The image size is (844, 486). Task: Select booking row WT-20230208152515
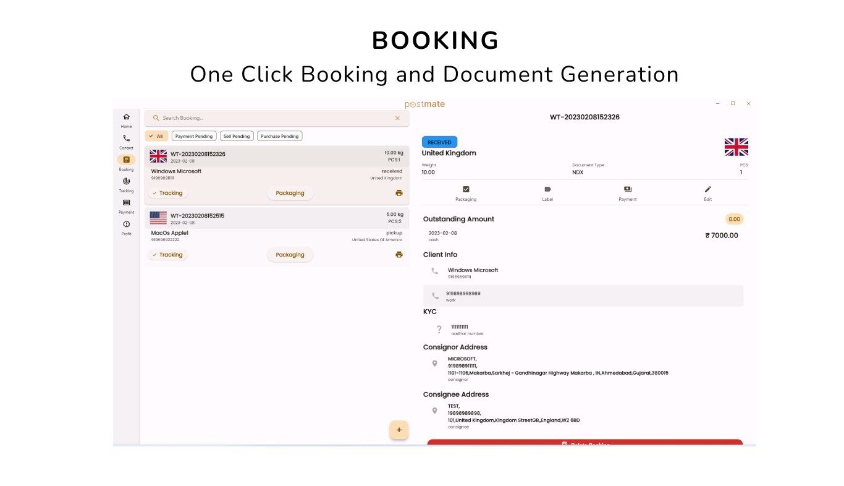pyautogui.click(x=277, y=236)
